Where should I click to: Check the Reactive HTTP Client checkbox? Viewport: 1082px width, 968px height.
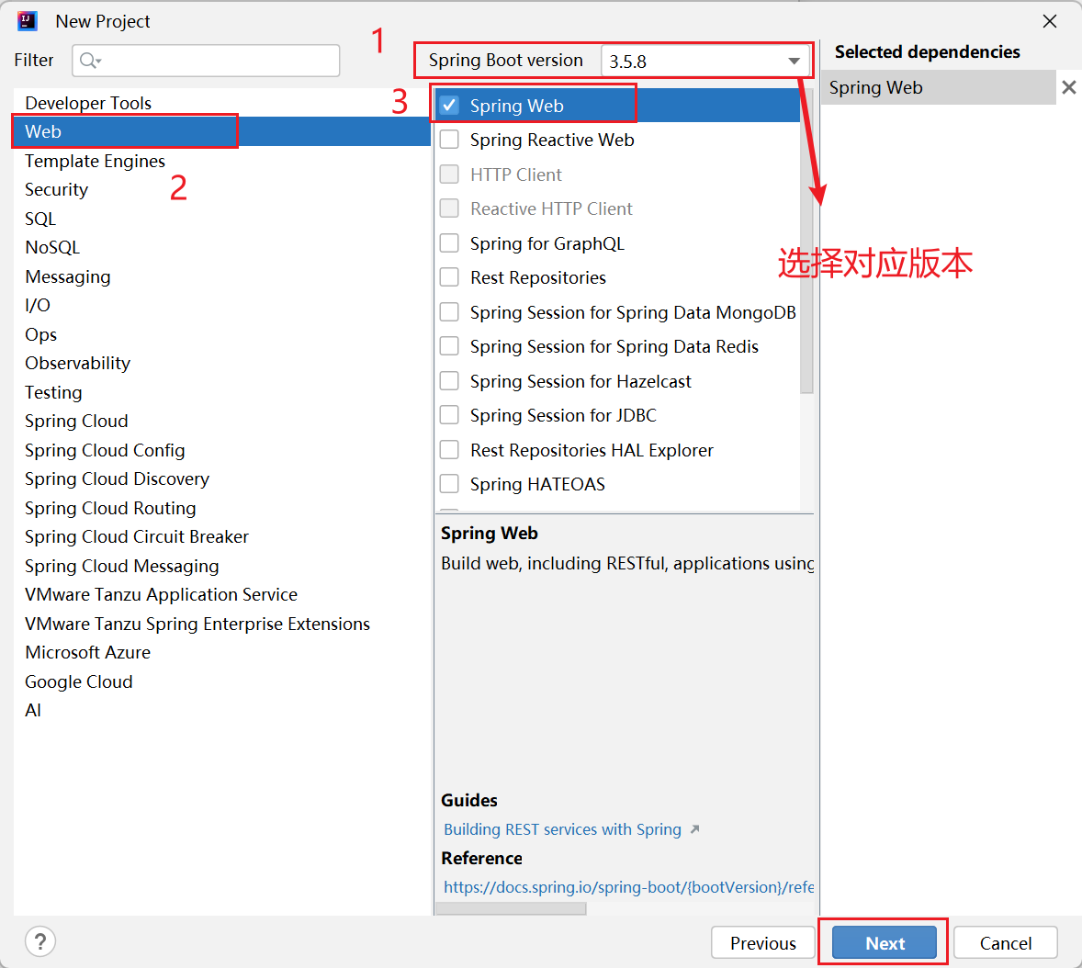[x=449, y=208]
